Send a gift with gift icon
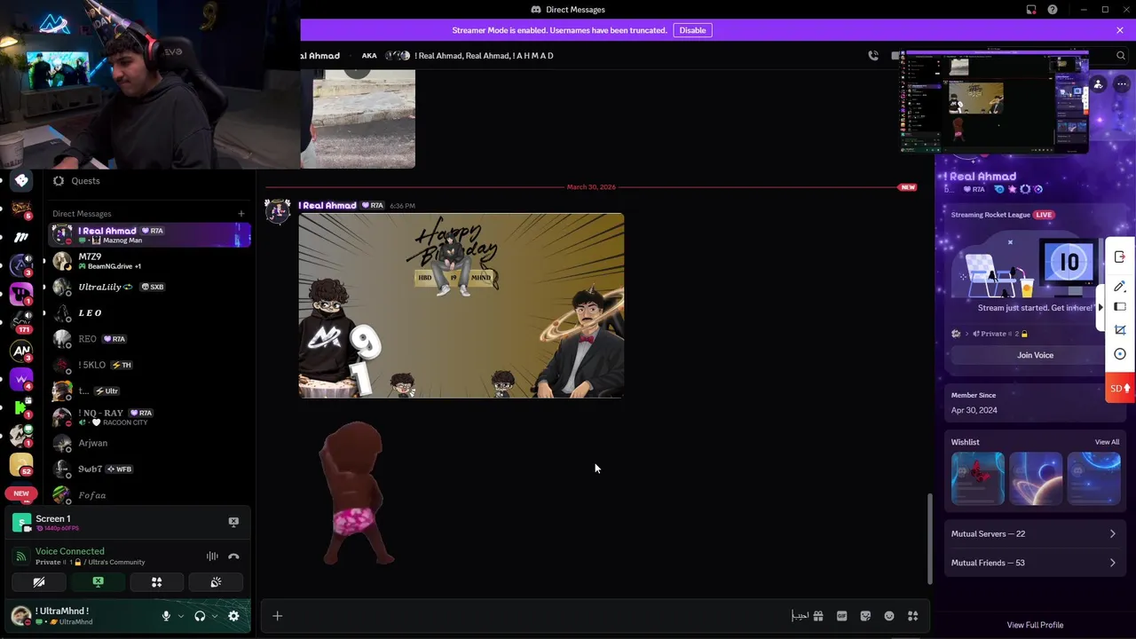Viewport: 1136px width, 639px height. 818,616
